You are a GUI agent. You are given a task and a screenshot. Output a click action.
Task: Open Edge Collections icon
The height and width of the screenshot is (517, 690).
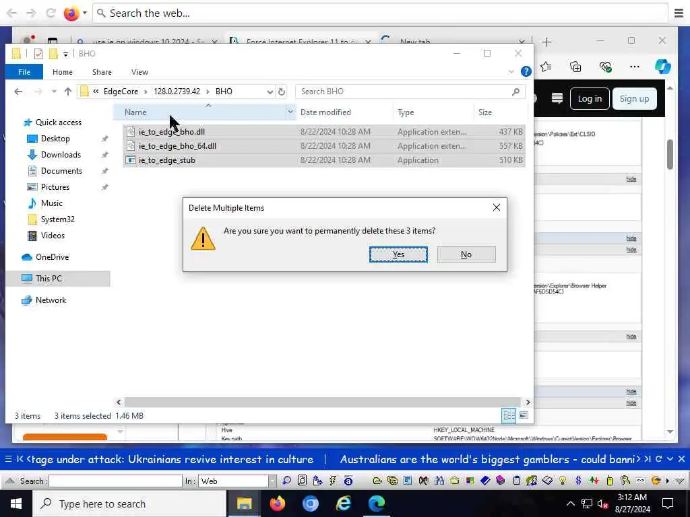(575, 67)
